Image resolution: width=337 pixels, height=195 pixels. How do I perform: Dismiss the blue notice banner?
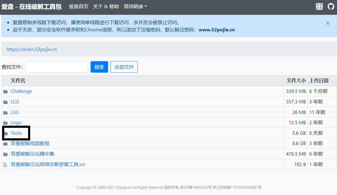point(328,23)
